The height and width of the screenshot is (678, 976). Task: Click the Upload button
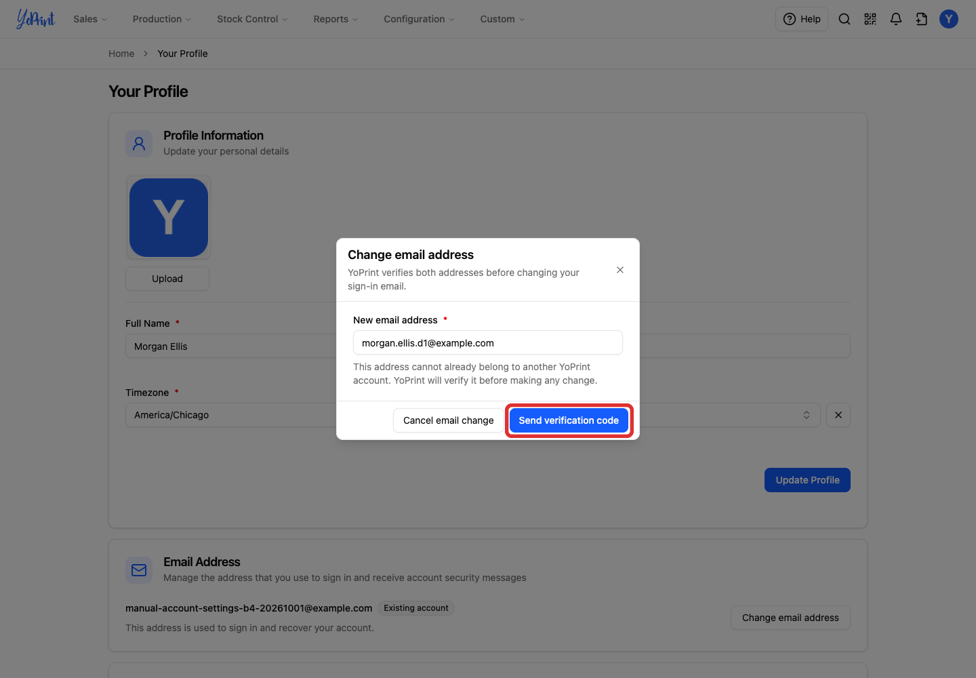click(167, 279)
